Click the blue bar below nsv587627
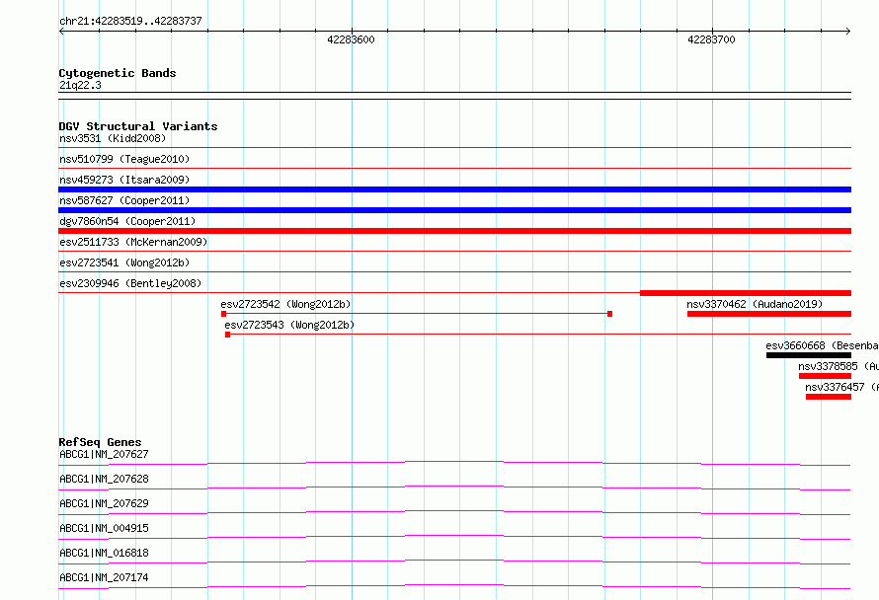The image size is (879, 600). click(454, 210)
